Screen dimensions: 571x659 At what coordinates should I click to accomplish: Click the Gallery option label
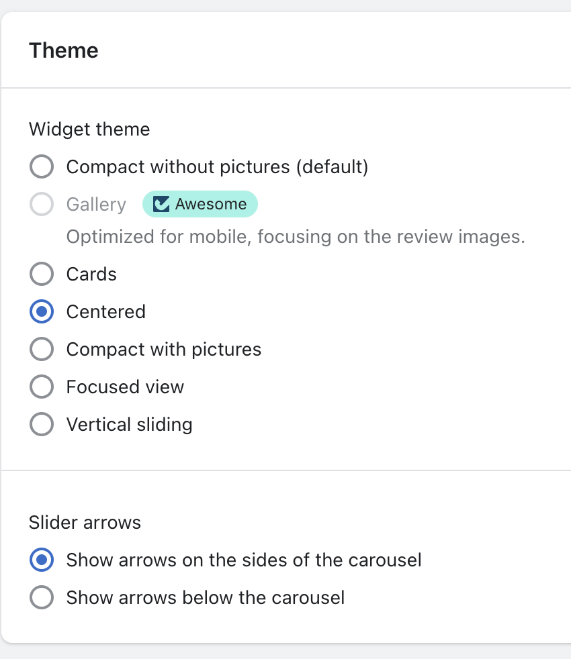(x=96, y=205)
